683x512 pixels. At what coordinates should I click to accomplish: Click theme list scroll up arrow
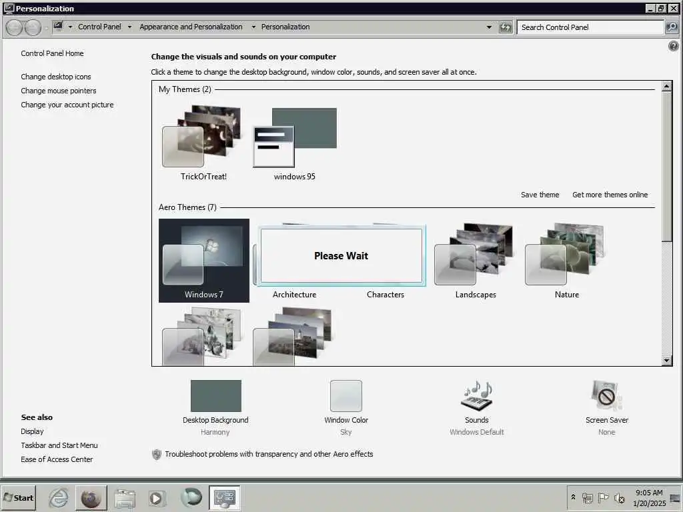(666, 86)
